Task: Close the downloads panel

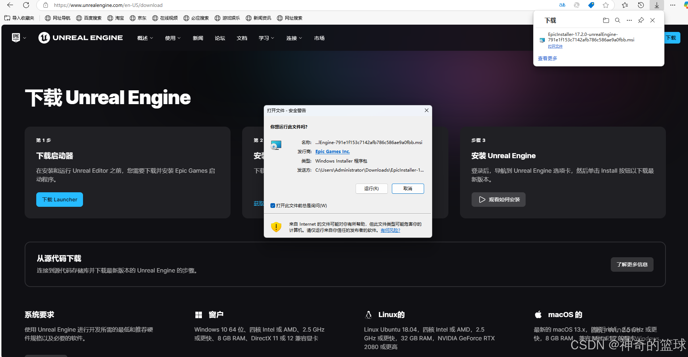Action: (x=652, y=20)
